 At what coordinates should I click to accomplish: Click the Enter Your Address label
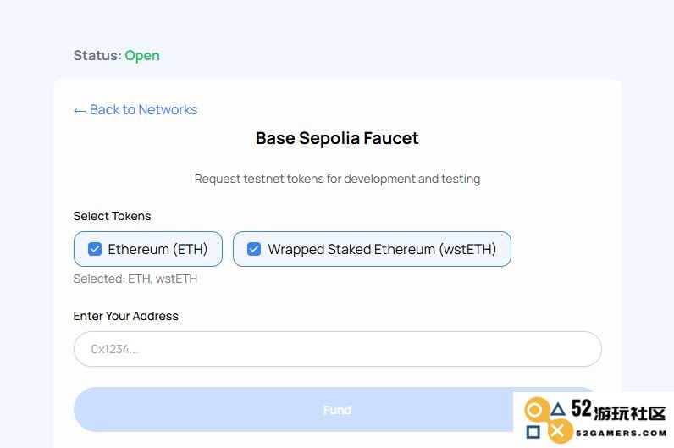(125, 316)
